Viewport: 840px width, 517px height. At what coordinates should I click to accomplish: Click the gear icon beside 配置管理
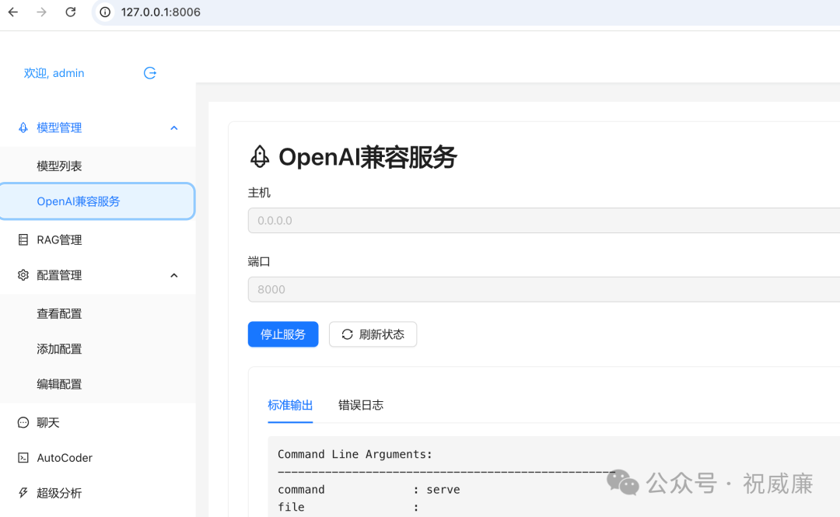pyautogui.click(x=23, y=274)
